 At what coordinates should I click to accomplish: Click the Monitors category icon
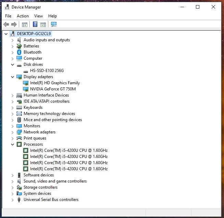tap(19, 126)
